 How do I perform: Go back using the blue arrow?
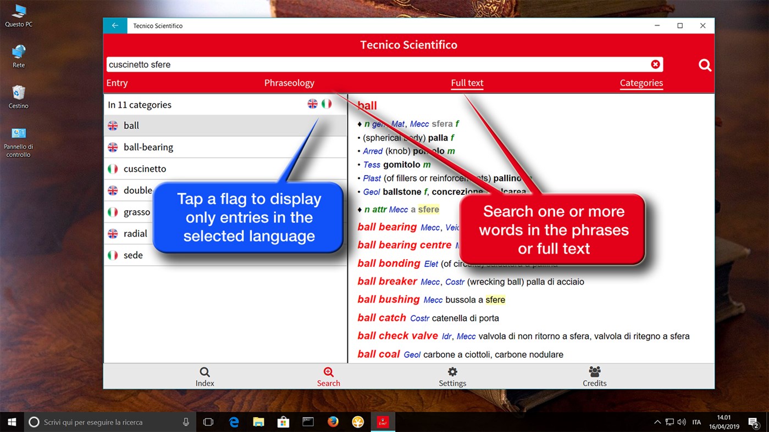pyautogui.click(x=115, y=25)
